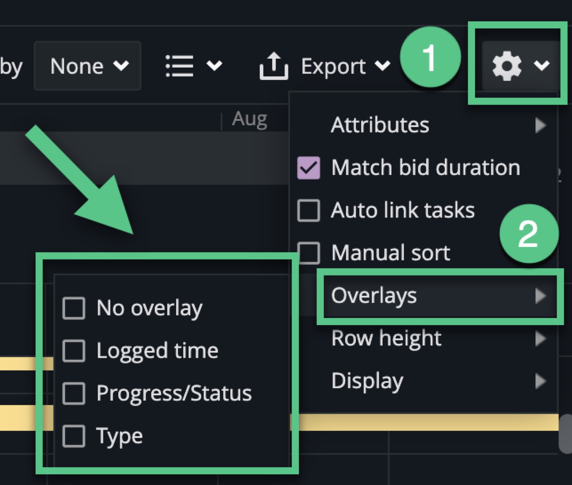572x485 pixels.
Task: Click the yellow timeline bar
Action: click(423, 422)
